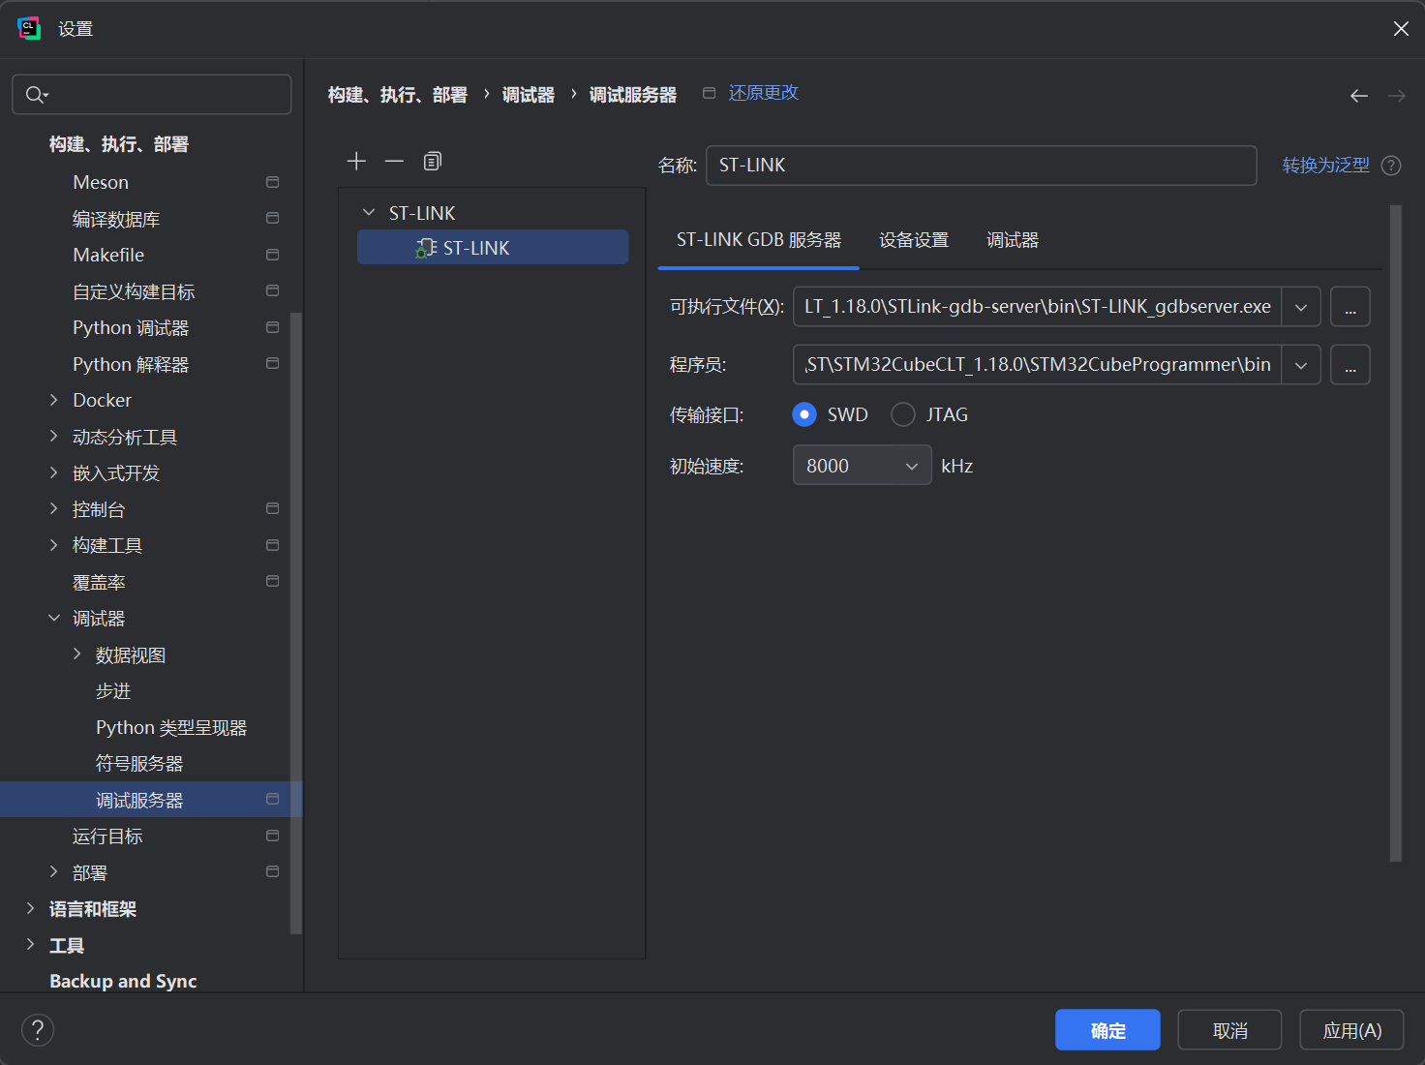Click the right panel vertical scrollbar
Viewport: 1425px width, 1065px height.
point(1396,532)
